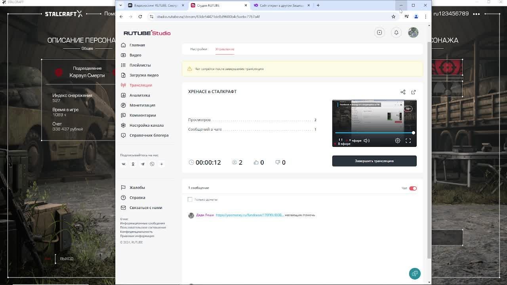507x285 pixels.
Task: Open Справочник блогера in the sidebar
Action: pos(149,135)
